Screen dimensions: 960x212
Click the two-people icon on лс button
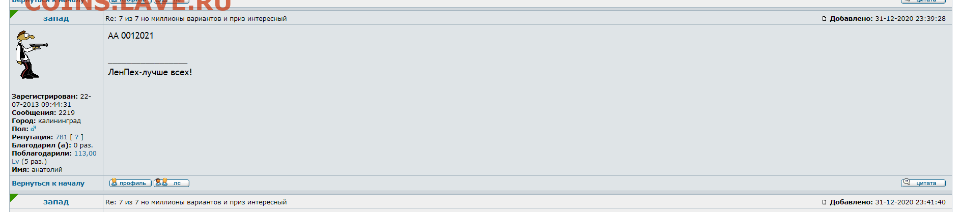coord(161,182)
